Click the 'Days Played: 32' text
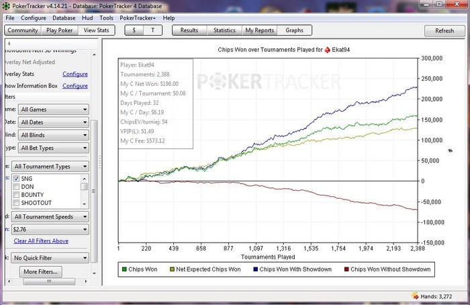Viewport: 470px width, 305px height. coord(140,103)
